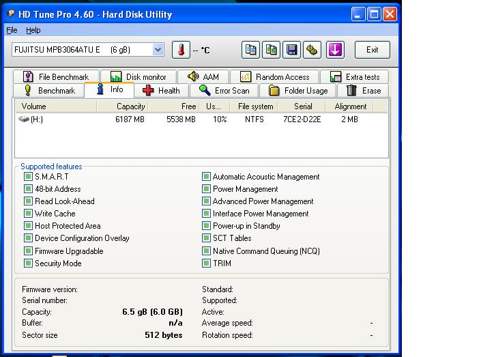Toggle Advanced Power Management checkbox
The image size is (494, 357).
(x=206, y=201)
